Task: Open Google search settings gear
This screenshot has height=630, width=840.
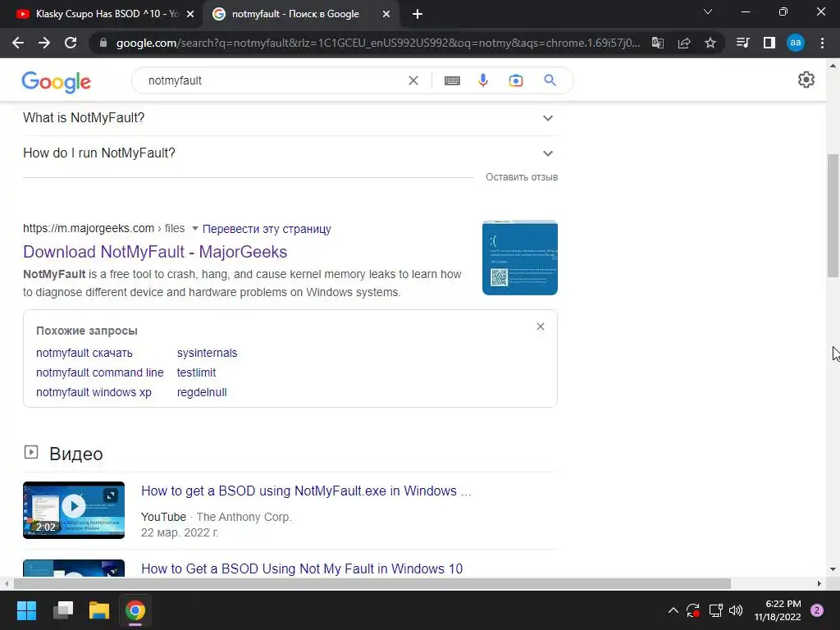Action: click(x=806, y=80)
